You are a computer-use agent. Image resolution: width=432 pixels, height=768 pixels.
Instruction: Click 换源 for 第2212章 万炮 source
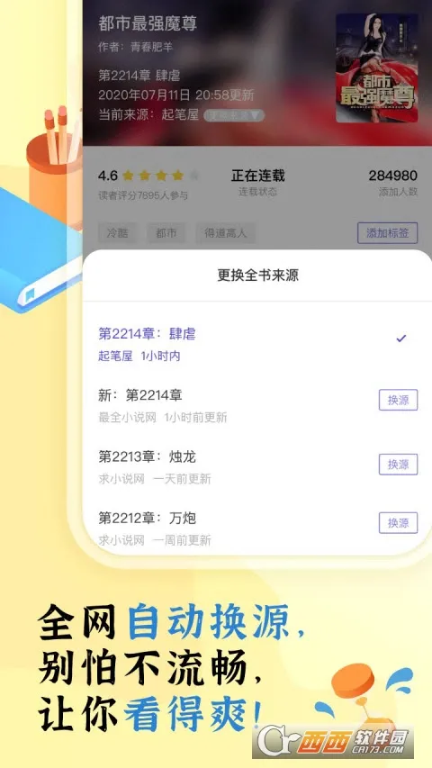398,523
